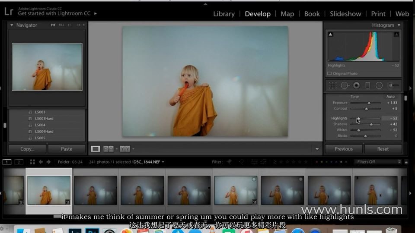Click the Auto tone button
The width and height of the screenshot is (415, 233).
(390, 96)
